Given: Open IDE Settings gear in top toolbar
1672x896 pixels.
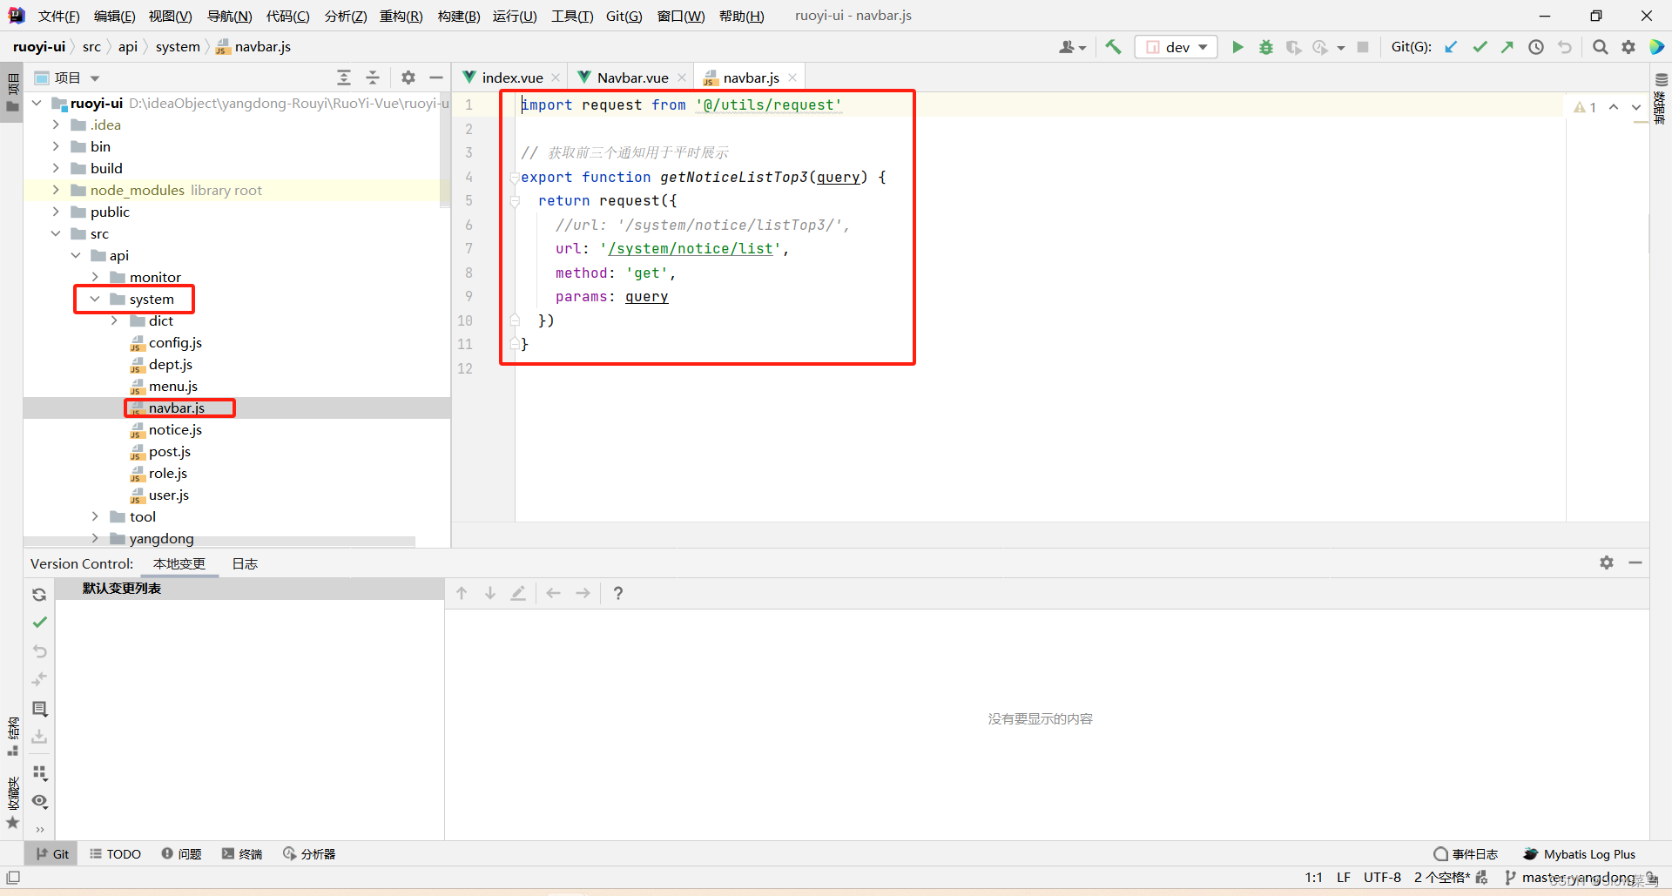Looking at the screenshot, I should (1628, 47).
